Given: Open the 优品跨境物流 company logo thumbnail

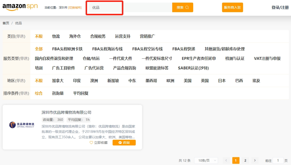Looking at the screenshot, I should pos(22,125).
